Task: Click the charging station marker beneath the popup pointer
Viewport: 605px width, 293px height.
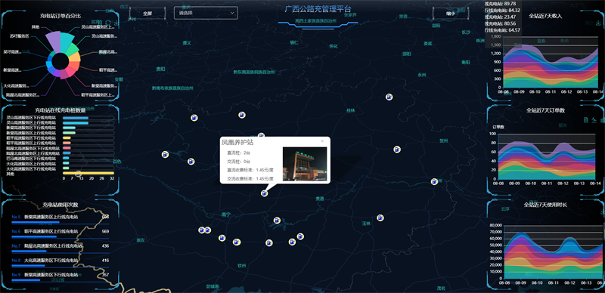Action: (264, 193)
